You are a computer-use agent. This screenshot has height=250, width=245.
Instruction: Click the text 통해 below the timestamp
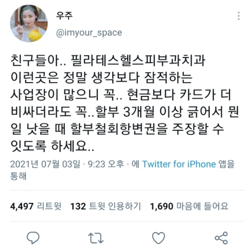pyautogui.click(x=18, y=176)
